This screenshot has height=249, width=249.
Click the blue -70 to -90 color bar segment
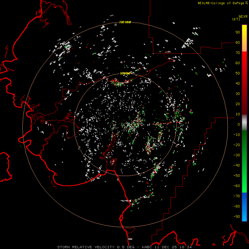(244, 207)
